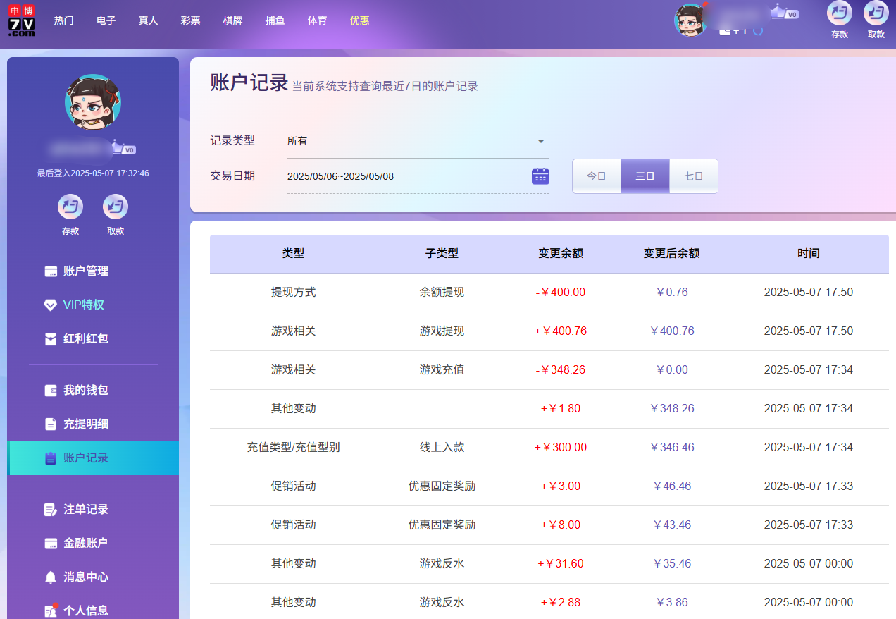Enable the 七日 date range filter

click(693, 176)
